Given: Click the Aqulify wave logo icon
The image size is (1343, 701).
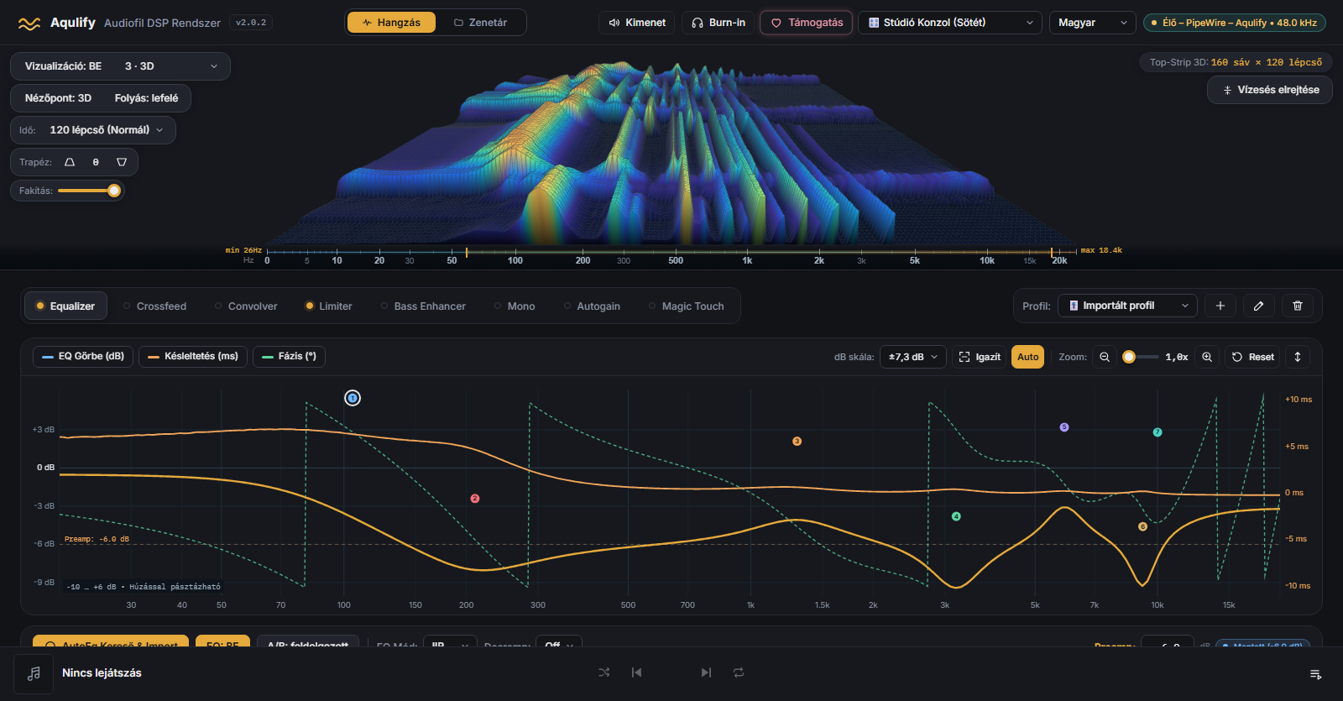Looking at the screenshot, I should coord(29,24).
